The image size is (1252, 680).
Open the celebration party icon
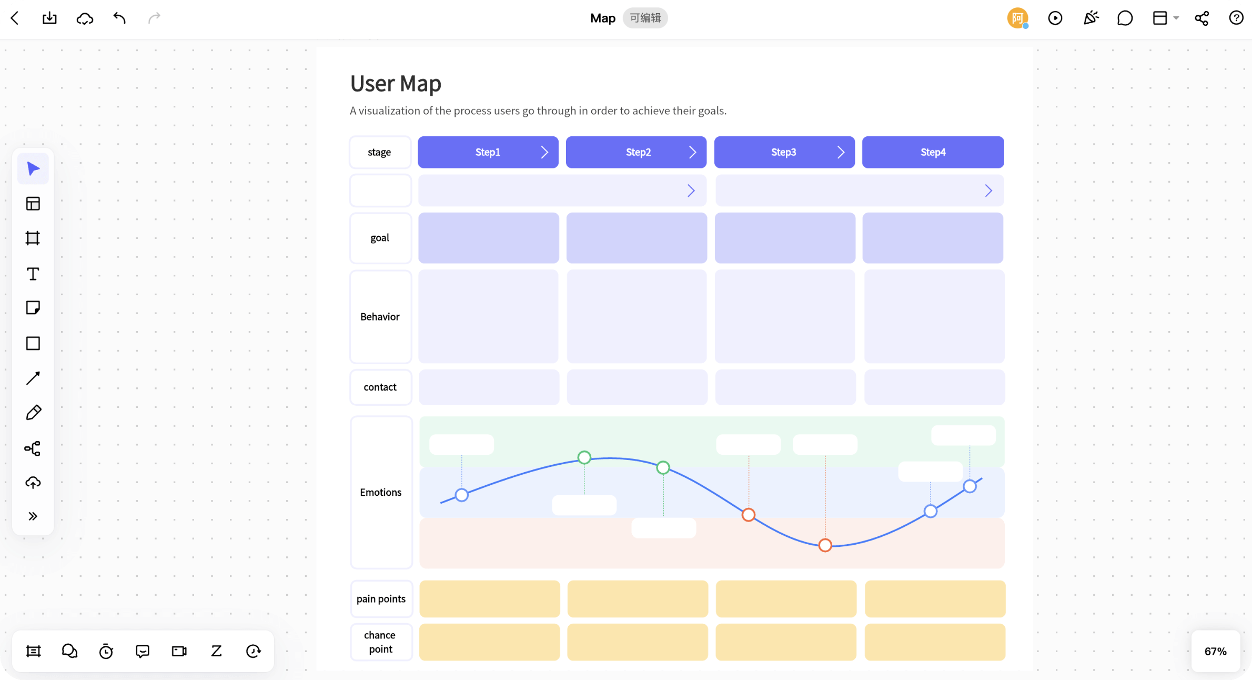(1091, 18)
